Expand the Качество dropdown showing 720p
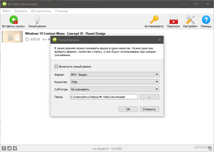This screenshot has height=152, width=214. 115,82
